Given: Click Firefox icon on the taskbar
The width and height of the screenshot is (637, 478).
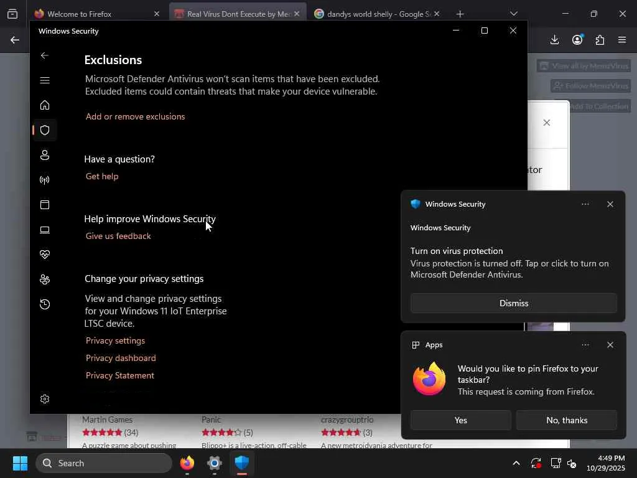Looking at the screenshot, I should click(x=187, y=463).
